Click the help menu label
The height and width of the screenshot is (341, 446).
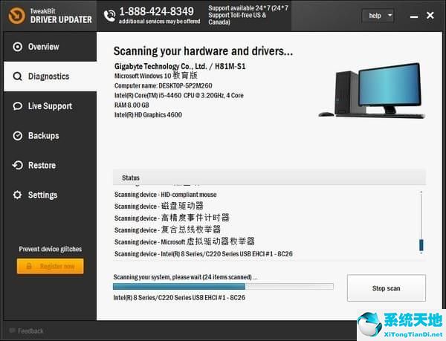tap(375, 16)
